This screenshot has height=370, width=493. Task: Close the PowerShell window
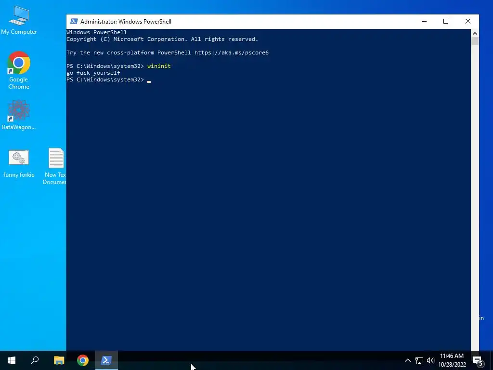tap(468, 21)
